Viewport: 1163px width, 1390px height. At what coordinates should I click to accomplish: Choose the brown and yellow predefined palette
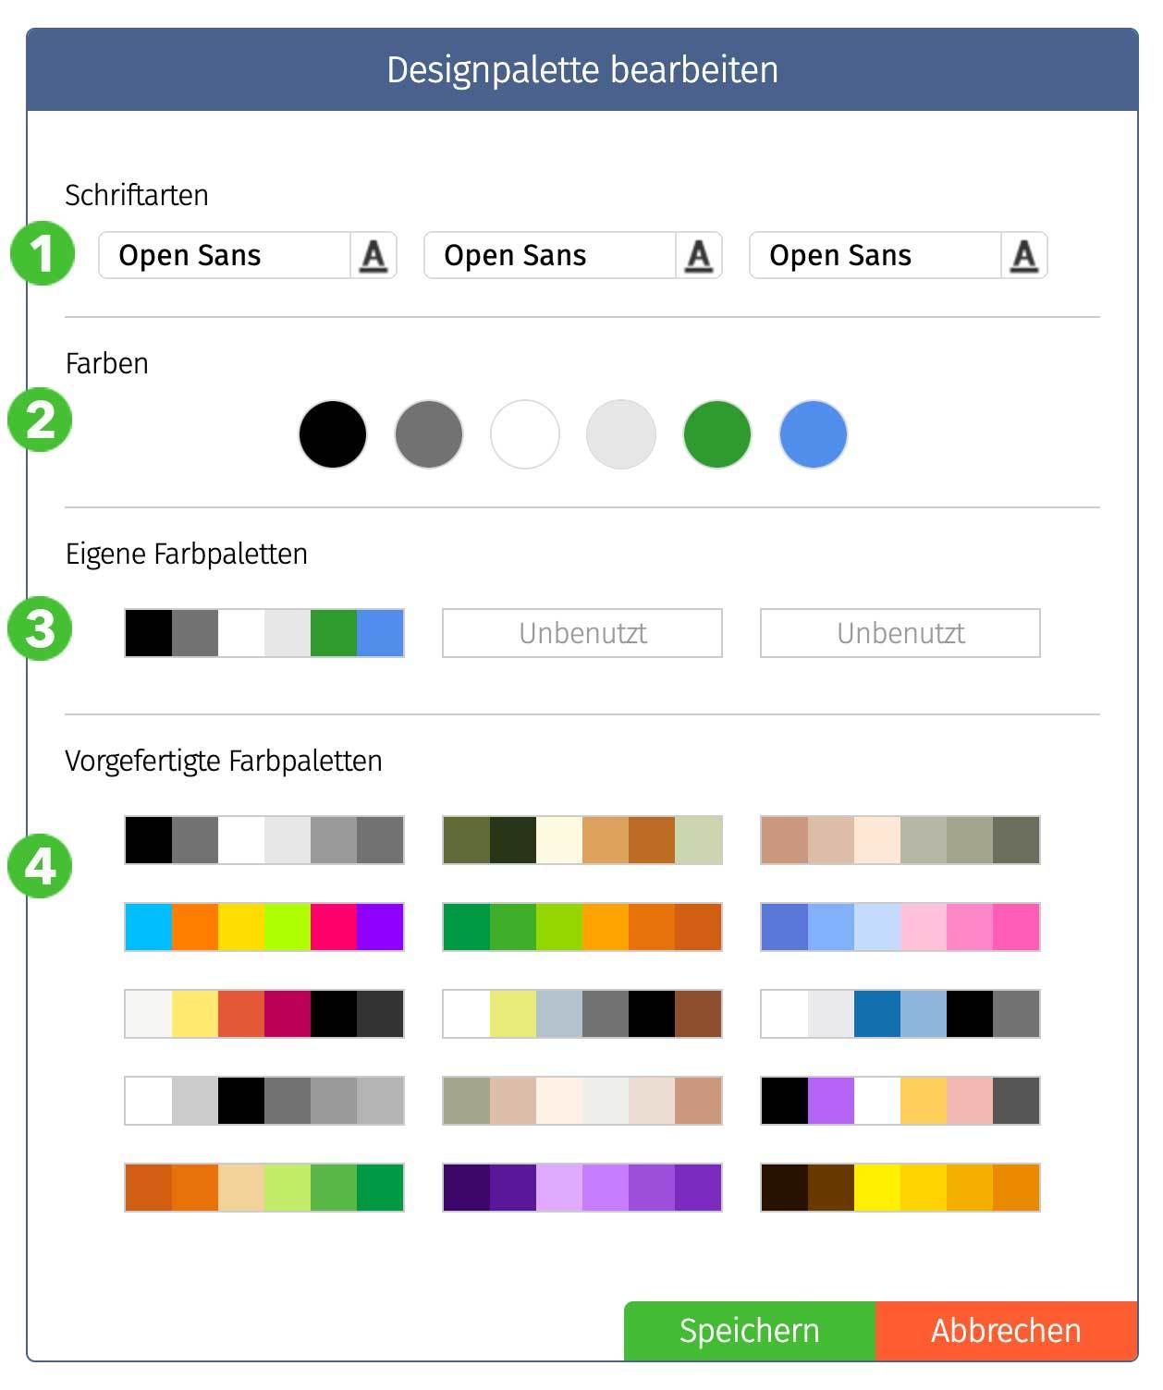pyautogui.click(x=900, y=1188)
